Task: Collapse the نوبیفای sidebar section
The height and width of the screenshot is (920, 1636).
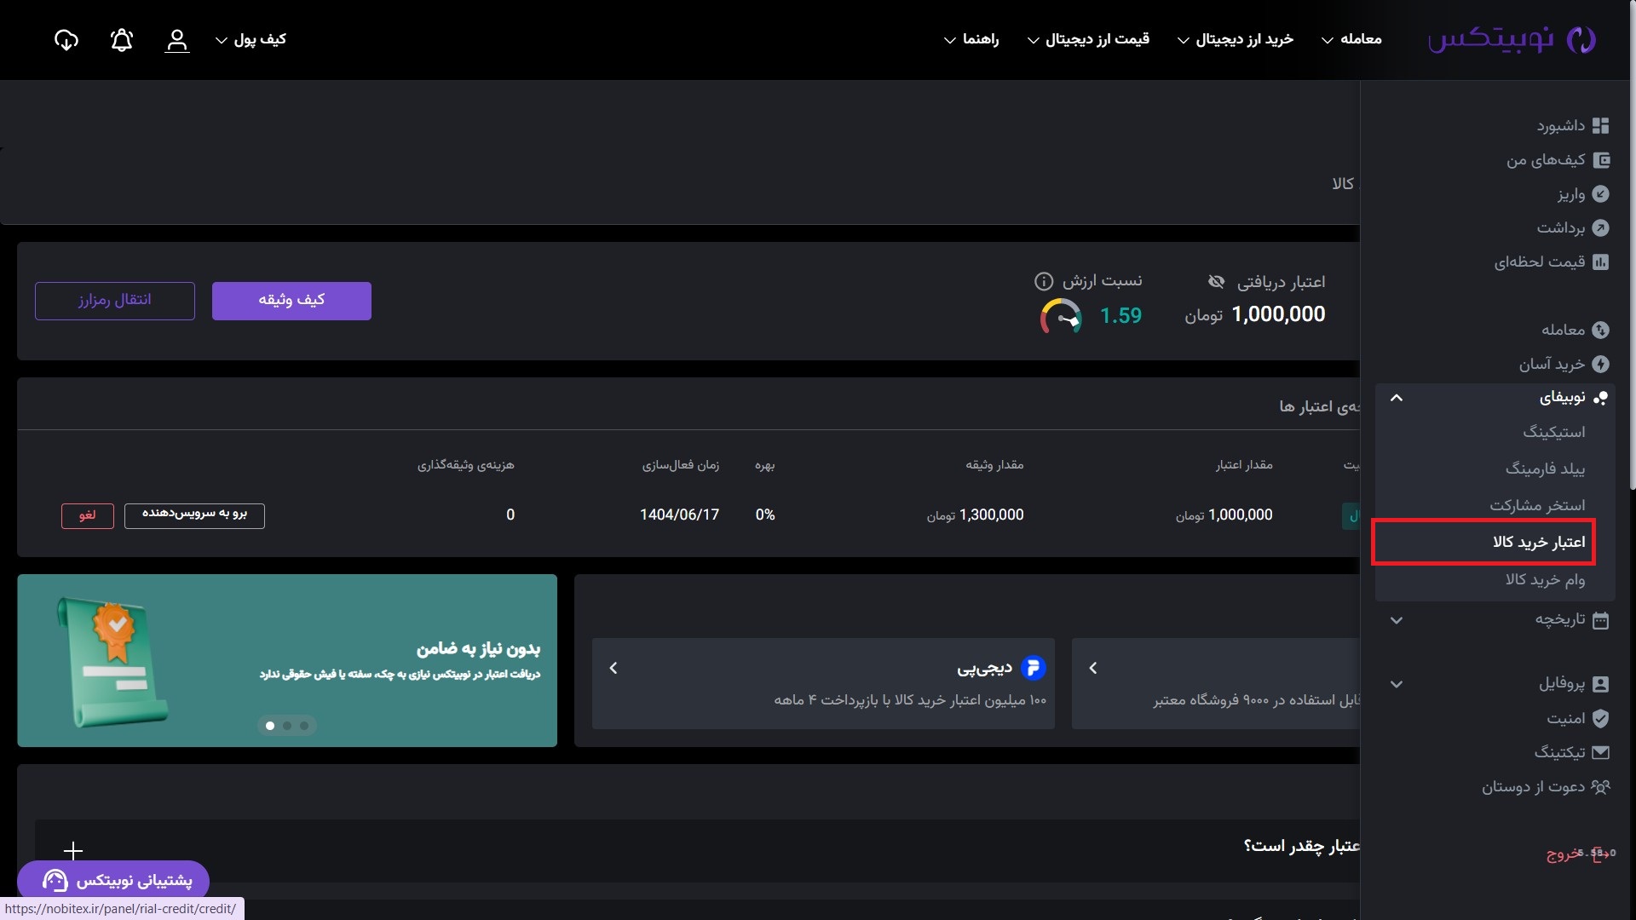Action: pos(1397,398)
